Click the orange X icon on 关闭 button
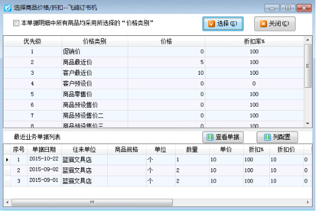316x211 pixels. click(263, 24)
